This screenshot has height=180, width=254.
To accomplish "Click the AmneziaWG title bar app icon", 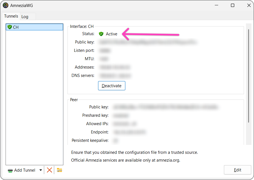I will coord(6,5).
